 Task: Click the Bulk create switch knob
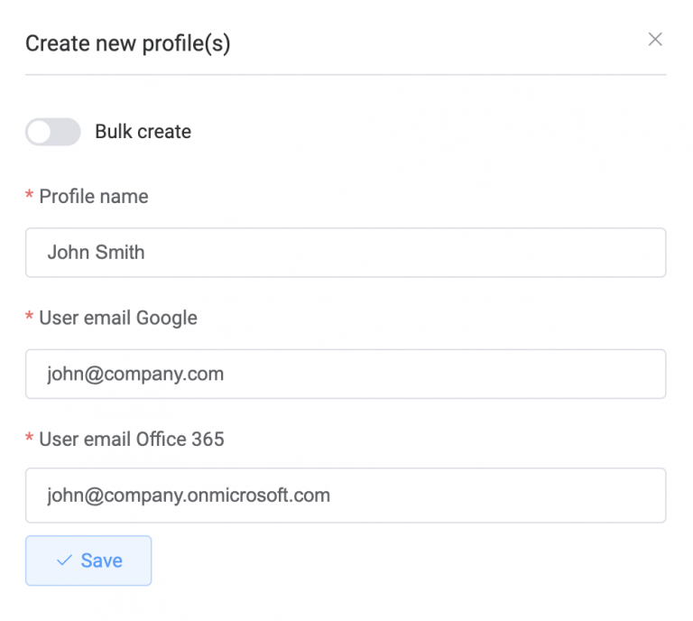(40, 132)
